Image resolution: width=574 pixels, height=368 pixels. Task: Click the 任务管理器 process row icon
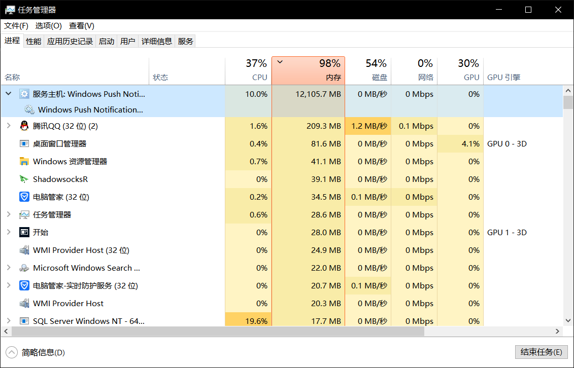pos(24,214)
